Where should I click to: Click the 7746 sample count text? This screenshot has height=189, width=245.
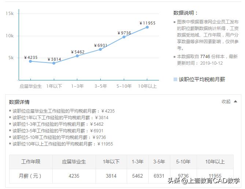click(205, 56)
